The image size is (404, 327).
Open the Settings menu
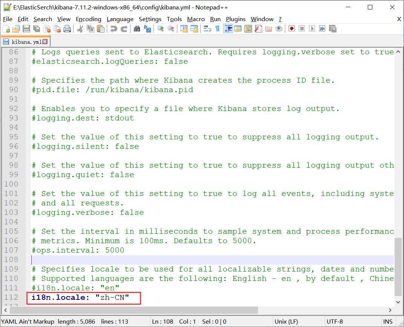point(150,19)
